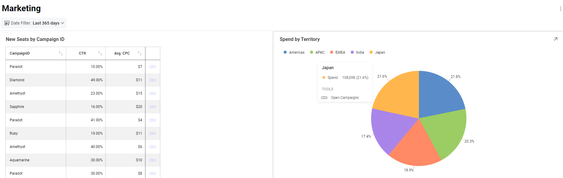Sort table by Avg. CPC arrows
563x178 pixels.
tap(140, 53)
